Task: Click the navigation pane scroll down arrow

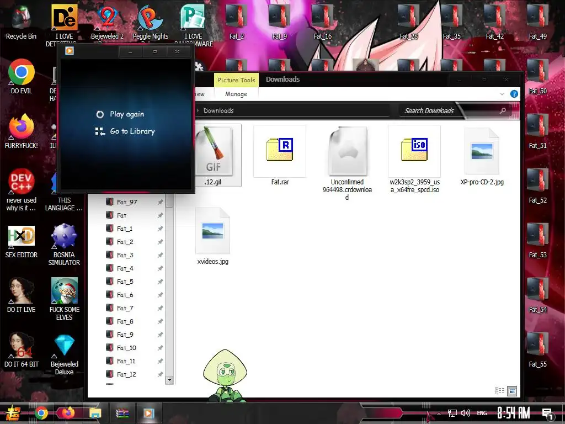Action: (169, 380)
